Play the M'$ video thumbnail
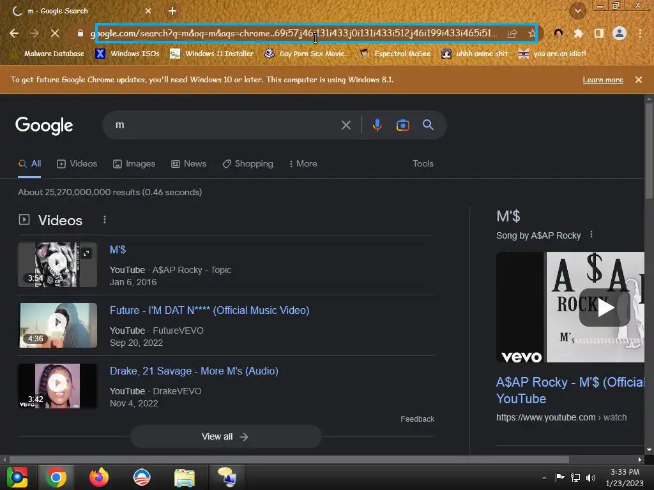654x490 pixels. tap(57, 265)
